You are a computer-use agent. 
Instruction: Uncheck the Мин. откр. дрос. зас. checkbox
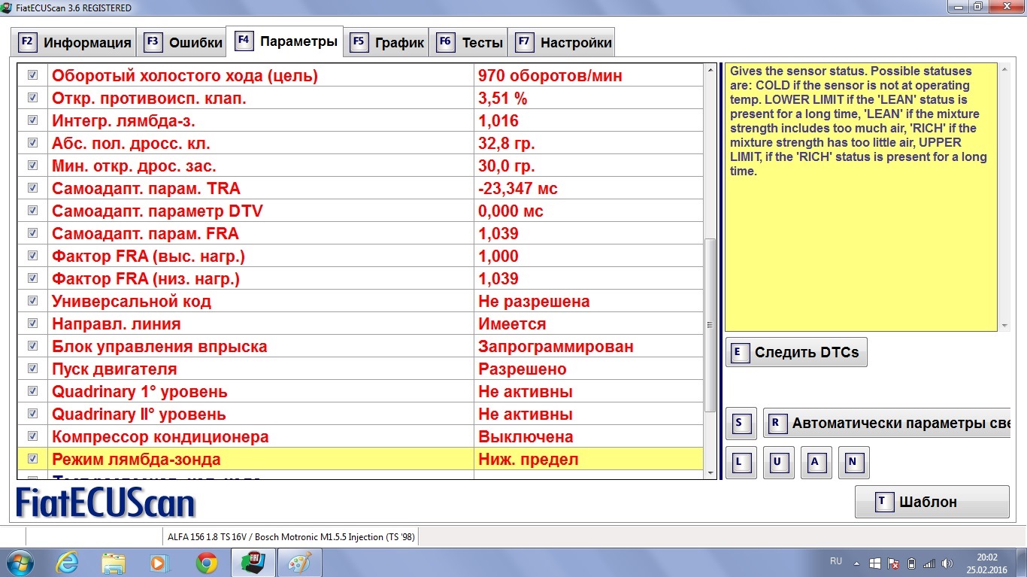pyautogui.click(x=32, y=166)
